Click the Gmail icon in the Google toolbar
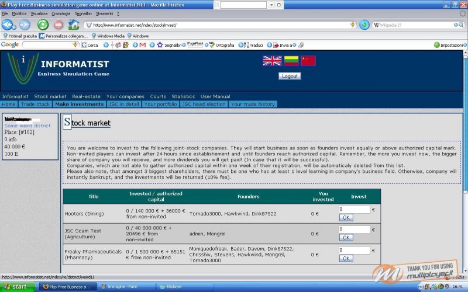Screen dimensions: 468x292 [142, 45]
